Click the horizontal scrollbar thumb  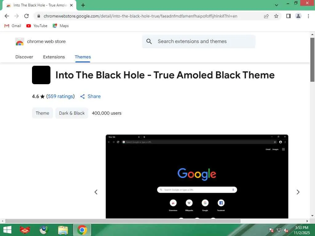(123, 221)
